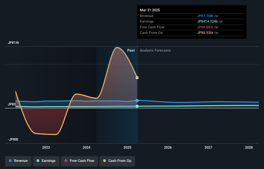Toggle the Revenue legend series
Viewport: 264px width, 169px height.
point(18,161)
